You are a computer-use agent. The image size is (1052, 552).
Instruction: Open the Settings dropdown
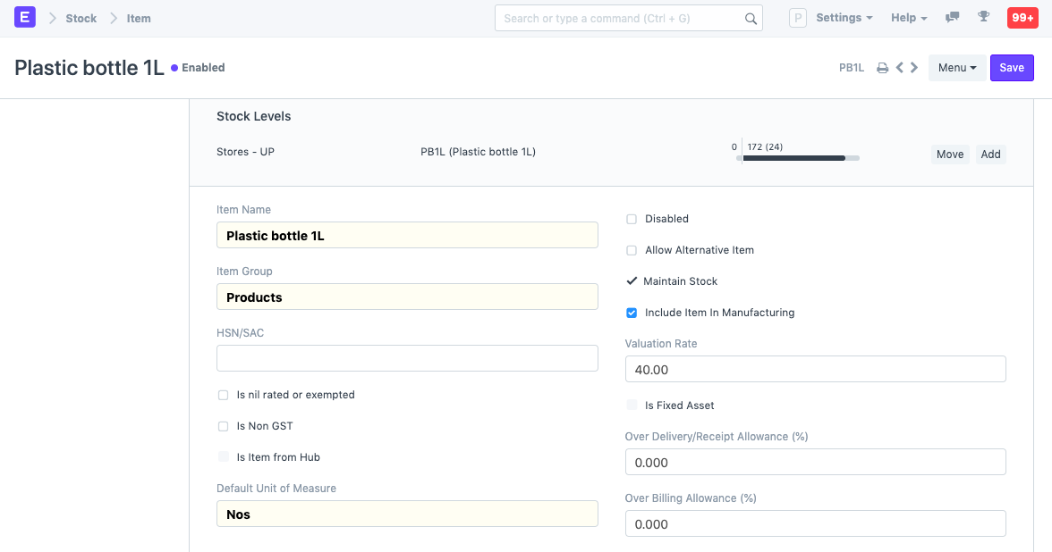coord(844,18)
